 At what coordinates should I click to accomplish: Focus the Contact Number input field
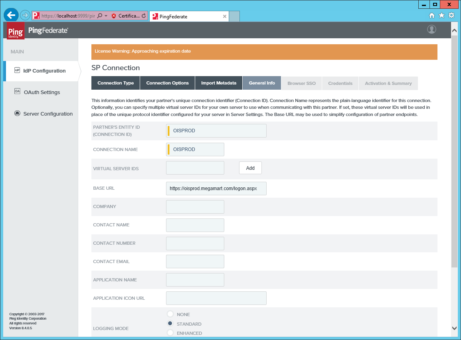tap(195, 244)
